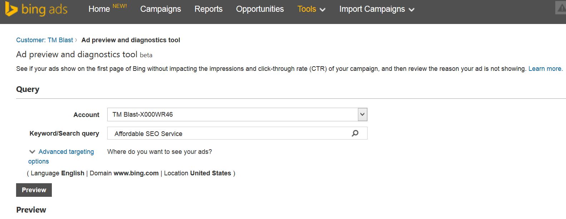Screen dimensions: 566x219
Task: Click the search magnifier icon
Action: [355, 133]
